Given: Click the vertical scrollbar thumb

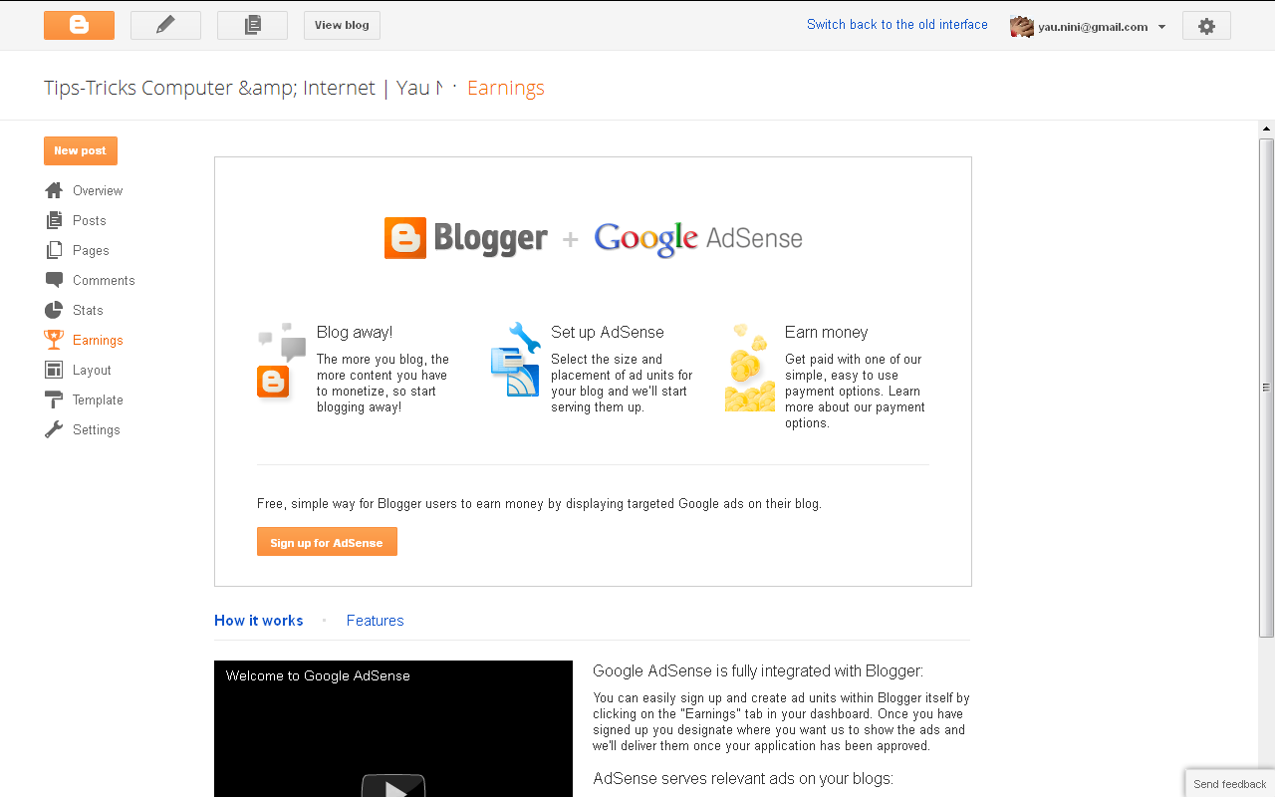Looking at the screenshot, I should [1266, 388].
